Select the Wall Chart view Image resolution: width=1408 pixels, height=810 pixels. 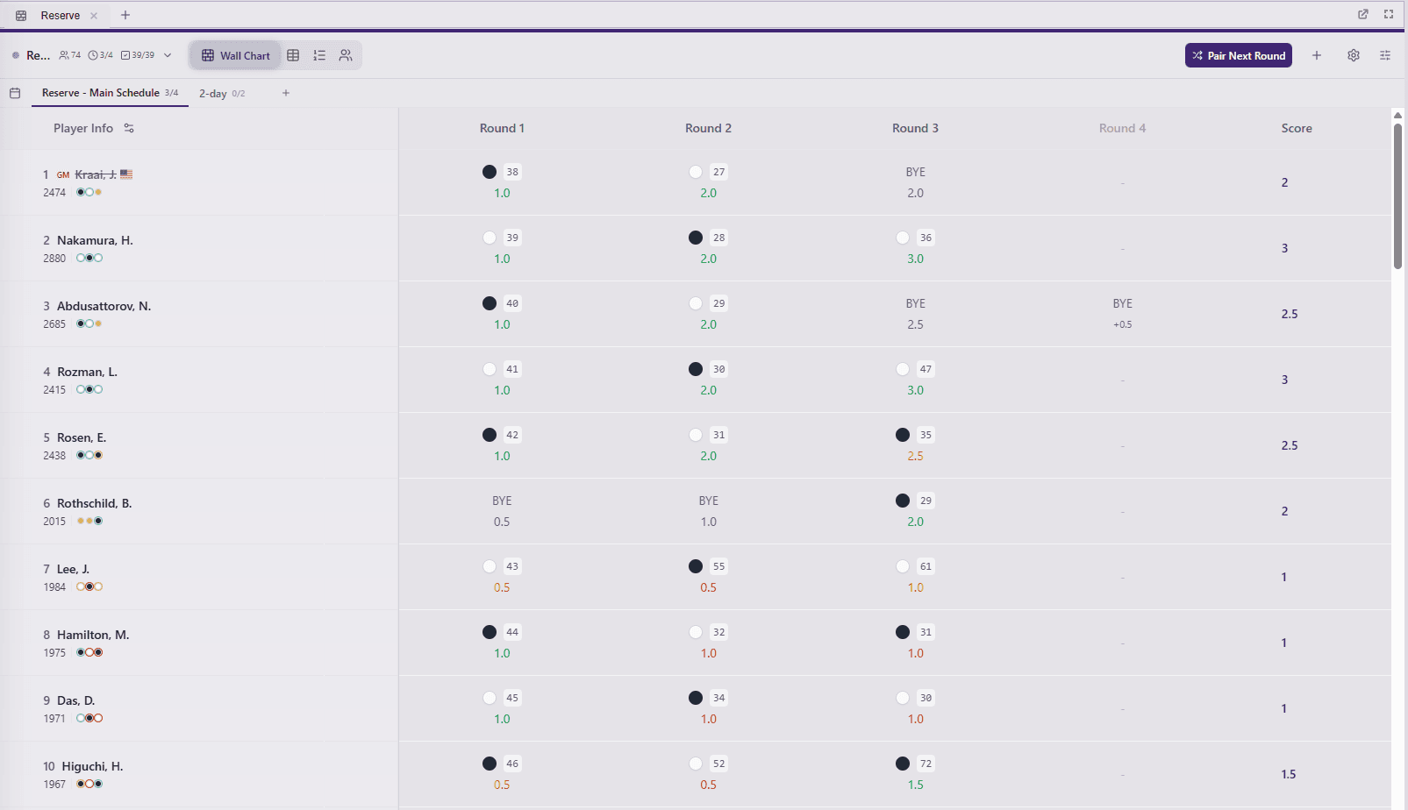pos(234,54)
